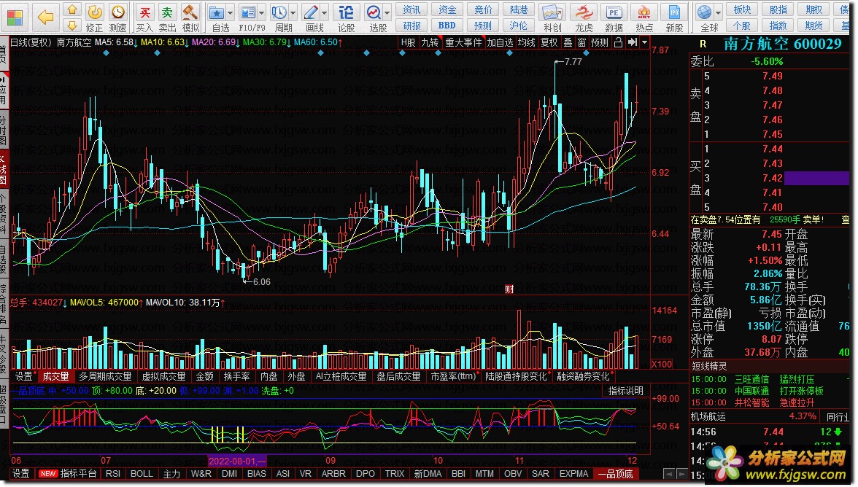Click the jump-to-end arrow icon in chart toolbar
Viewport: 858px width, 487px height.
tap(633, 42)
